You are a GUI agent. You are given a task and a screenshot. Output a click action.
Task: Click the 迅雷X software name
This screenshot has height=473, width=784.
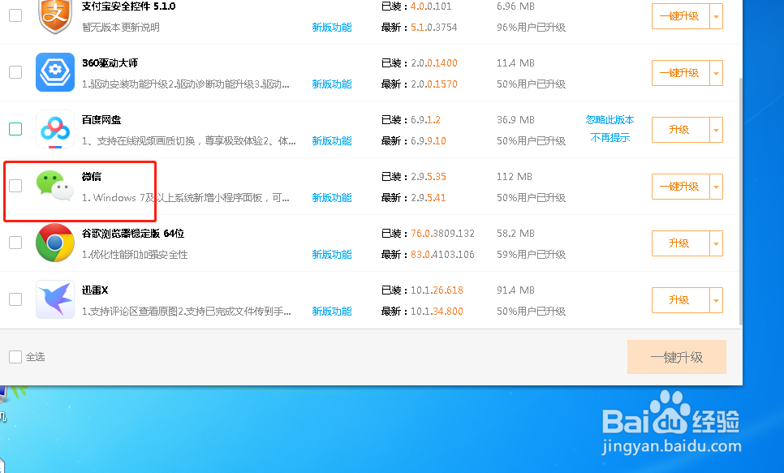coord(95,290)
